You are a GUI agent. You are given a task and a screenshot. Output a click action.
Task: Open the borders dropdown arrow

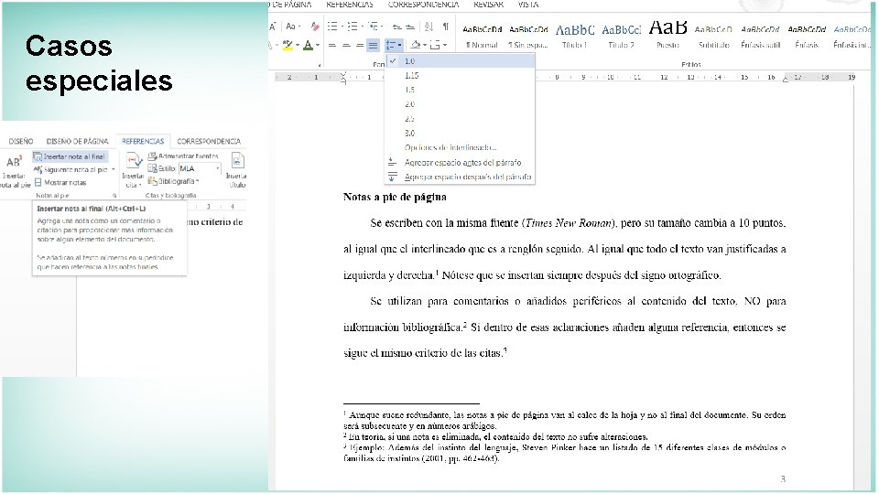click(x=445, y=46)
